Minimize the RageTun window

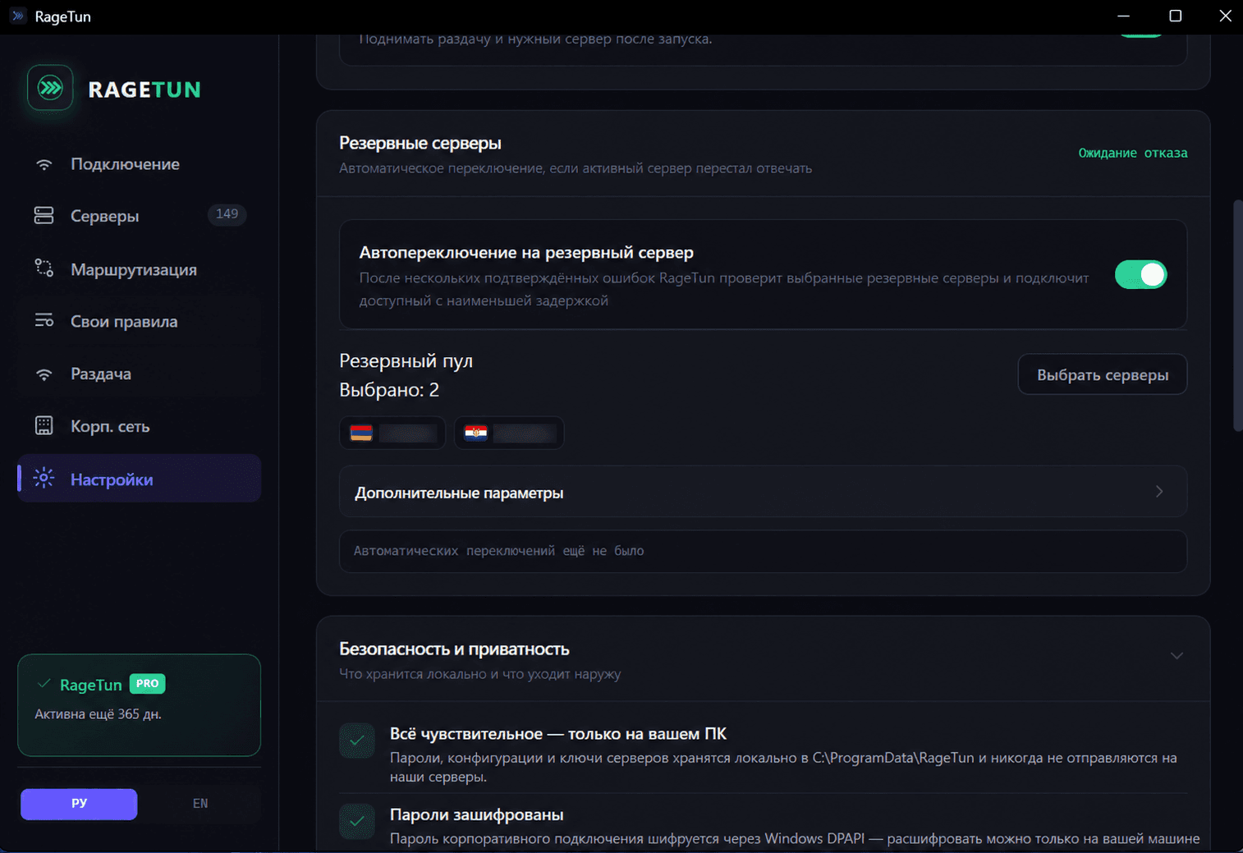[x=1124, y=16]
